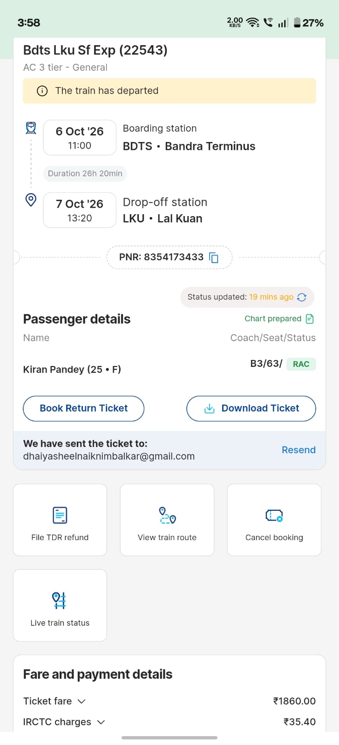
Task: Open Live train status tile icon
Action: [x=60, y=601]
